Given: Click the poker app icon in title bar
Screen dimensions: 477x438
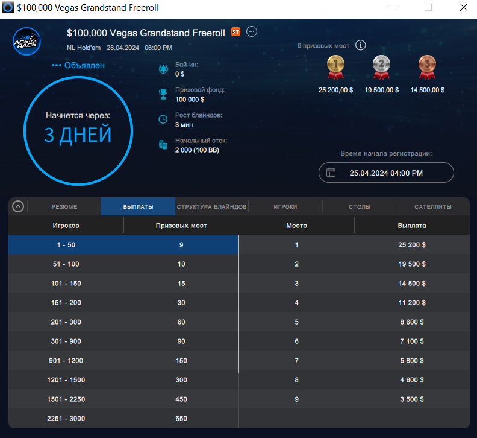Looking at the screenshot, I should pos(8,7).
